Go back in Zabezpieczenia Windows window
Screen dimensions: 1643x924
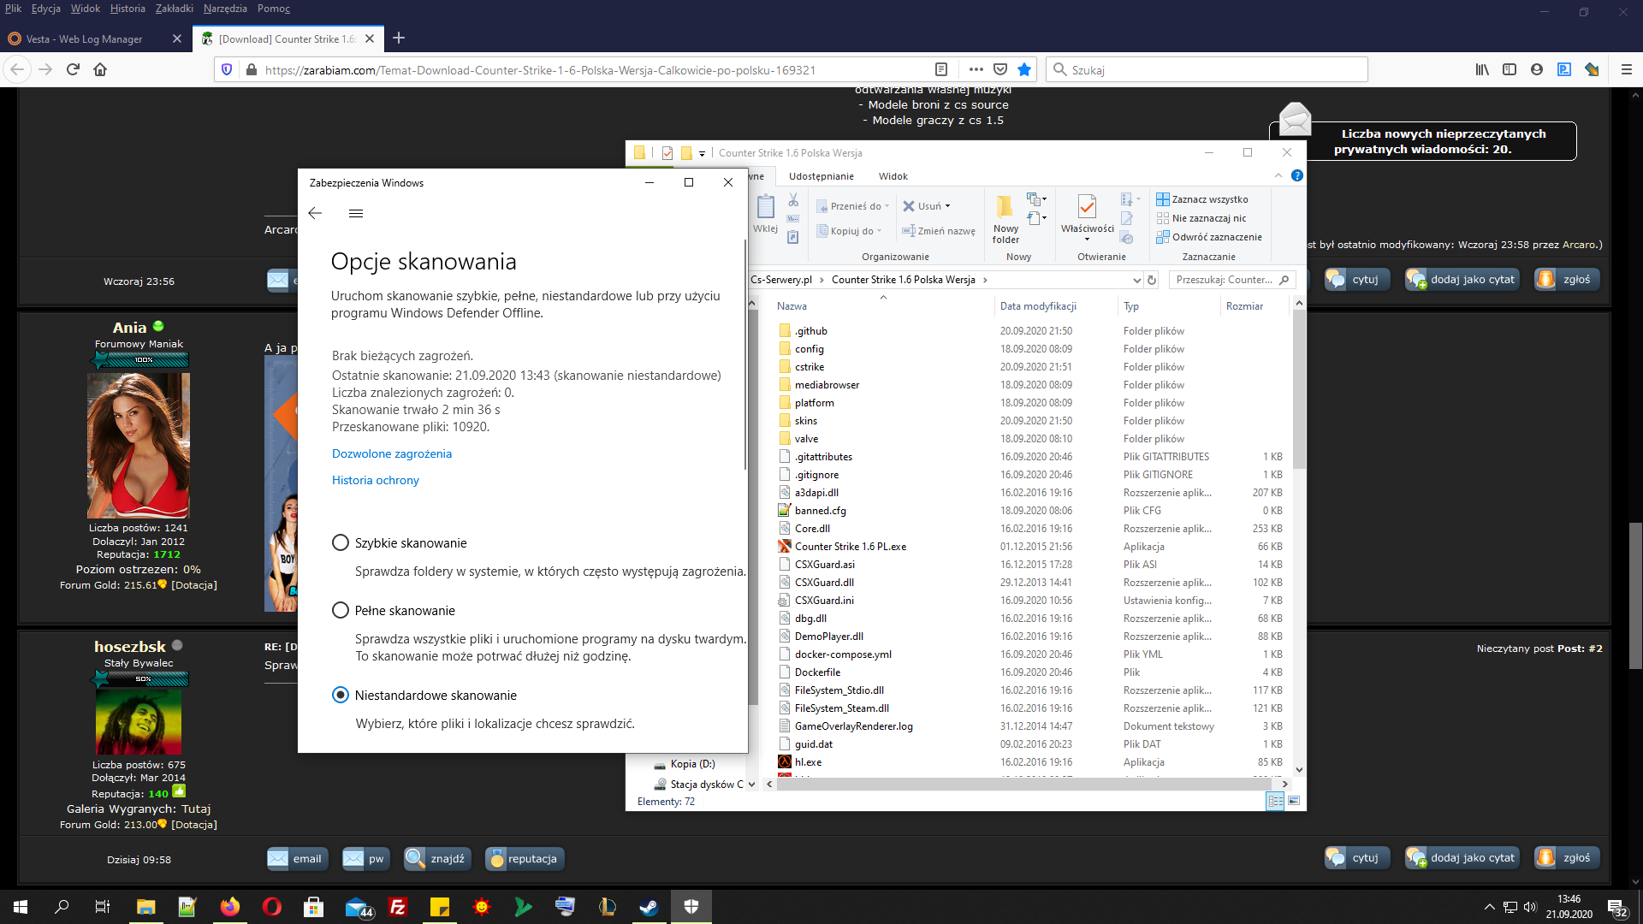(315, 213)
